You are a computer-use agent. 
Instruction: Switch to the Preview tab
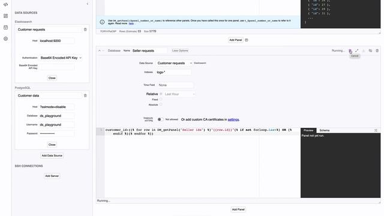point(308,130)
